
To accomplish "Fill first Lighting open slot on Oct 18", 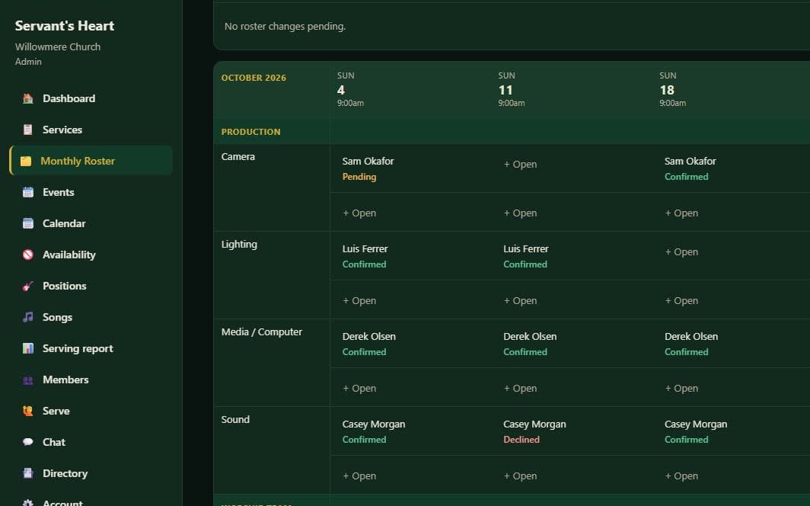I will tap(681, 251).
